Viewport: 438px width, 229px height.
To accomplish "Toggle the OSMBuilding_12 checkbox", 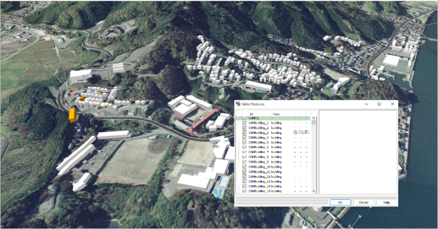I will click(x=245, y=177).
